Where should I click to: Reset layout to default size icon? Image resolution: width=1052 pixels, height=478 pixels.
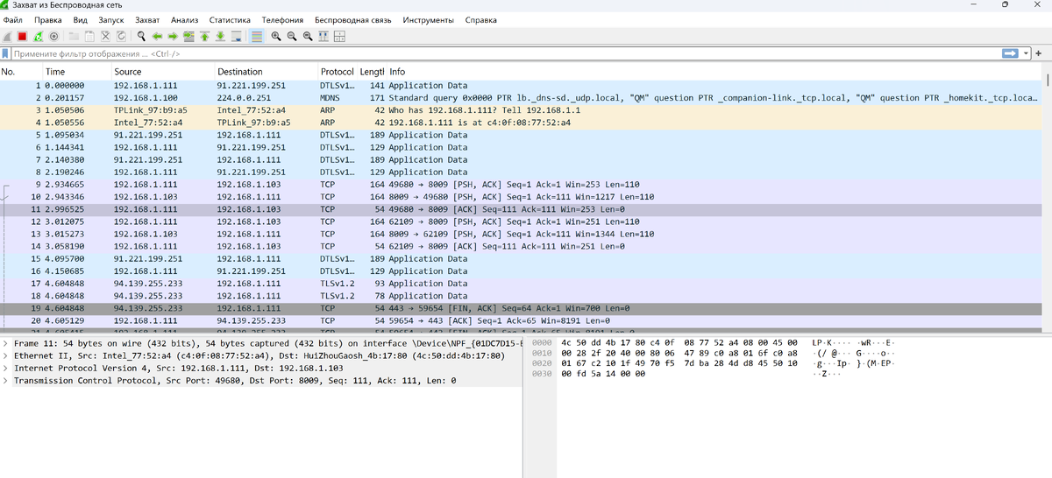(339, 37)
